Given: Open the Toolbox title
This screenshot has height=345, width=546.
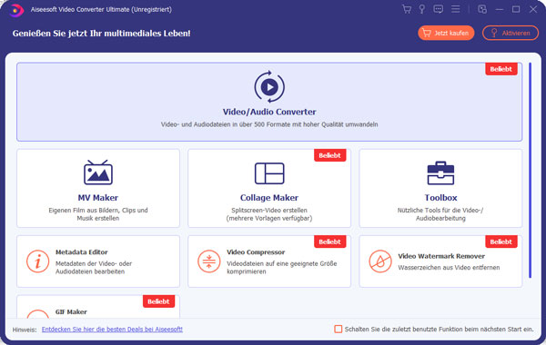Looking at the screenshot, I should point(440,198).
